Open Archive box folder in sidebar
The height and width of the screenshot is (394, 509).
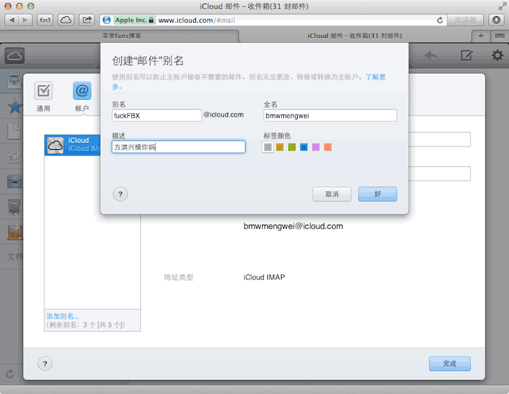14,181
